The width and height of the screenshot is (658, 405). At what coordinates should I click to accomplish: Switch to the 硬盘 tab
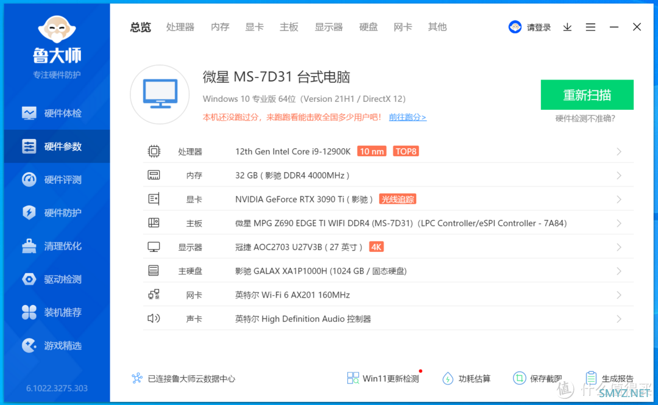point(369,27)
